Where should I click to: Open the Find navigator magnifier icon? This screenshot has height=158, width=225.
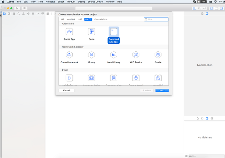tap(19, 13)
